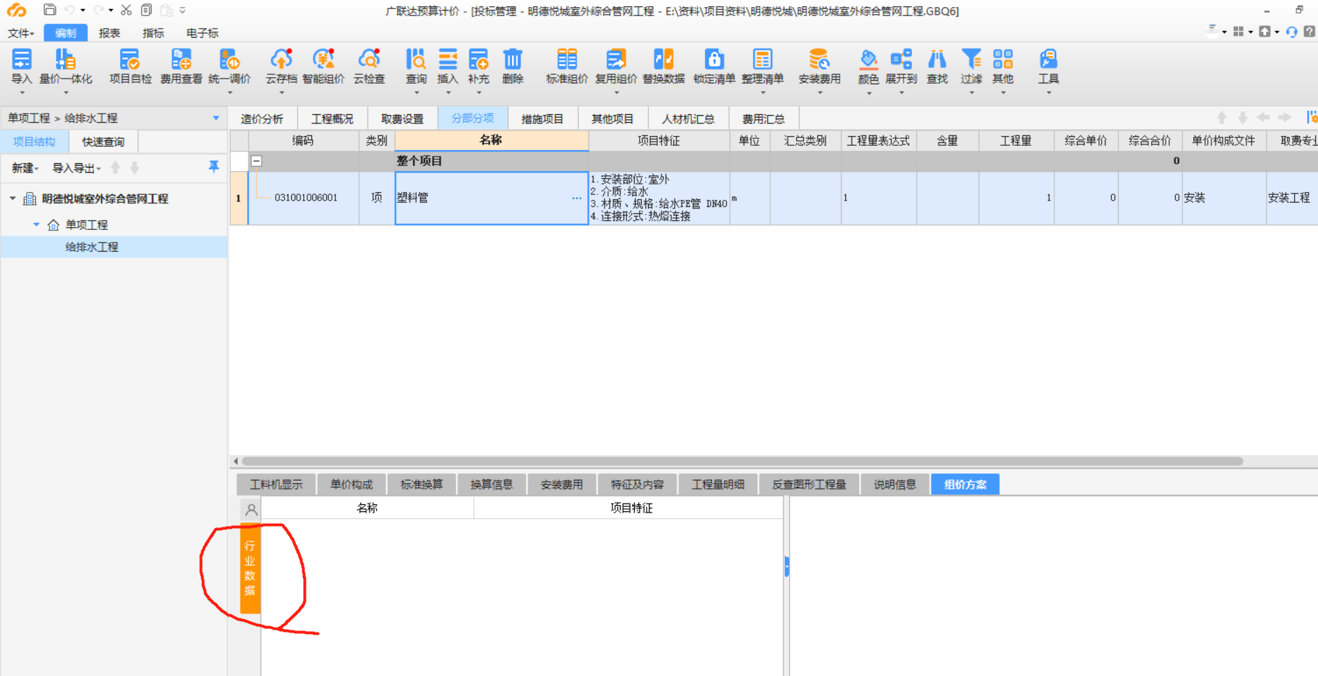Screen dimensions: 1318x676
Task: Click the cut scissors icon
Action: pyautogui.click(x=126, y=10)
